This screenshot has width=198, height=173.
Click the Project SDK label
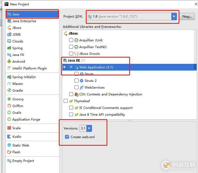pyautogui.click(x=73, y=16)
